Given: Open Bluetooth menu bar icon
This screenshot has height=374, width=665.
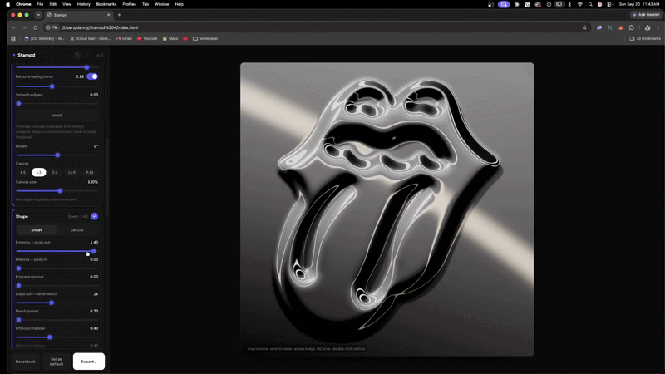Looking at the screenshot, I should 569,4.
